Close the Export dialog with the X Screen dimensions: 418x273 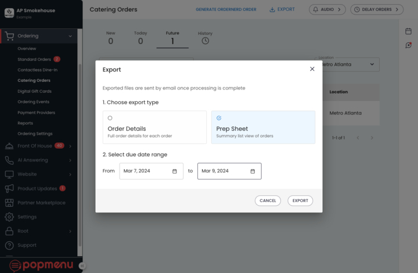pos(312,69)
